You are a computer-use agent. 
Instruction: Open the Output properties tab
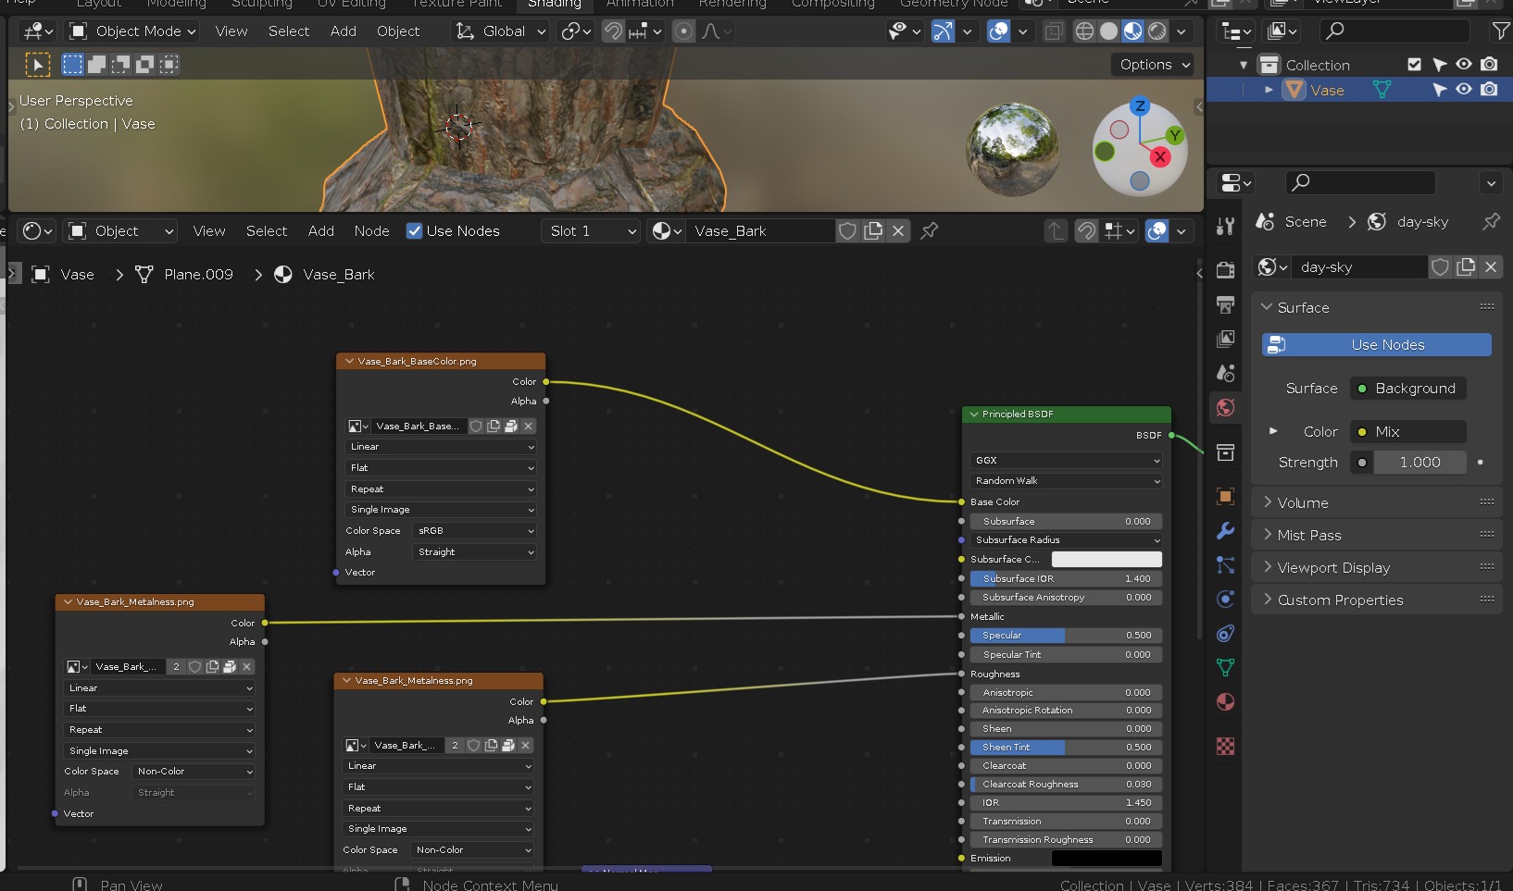point(1225,304)
